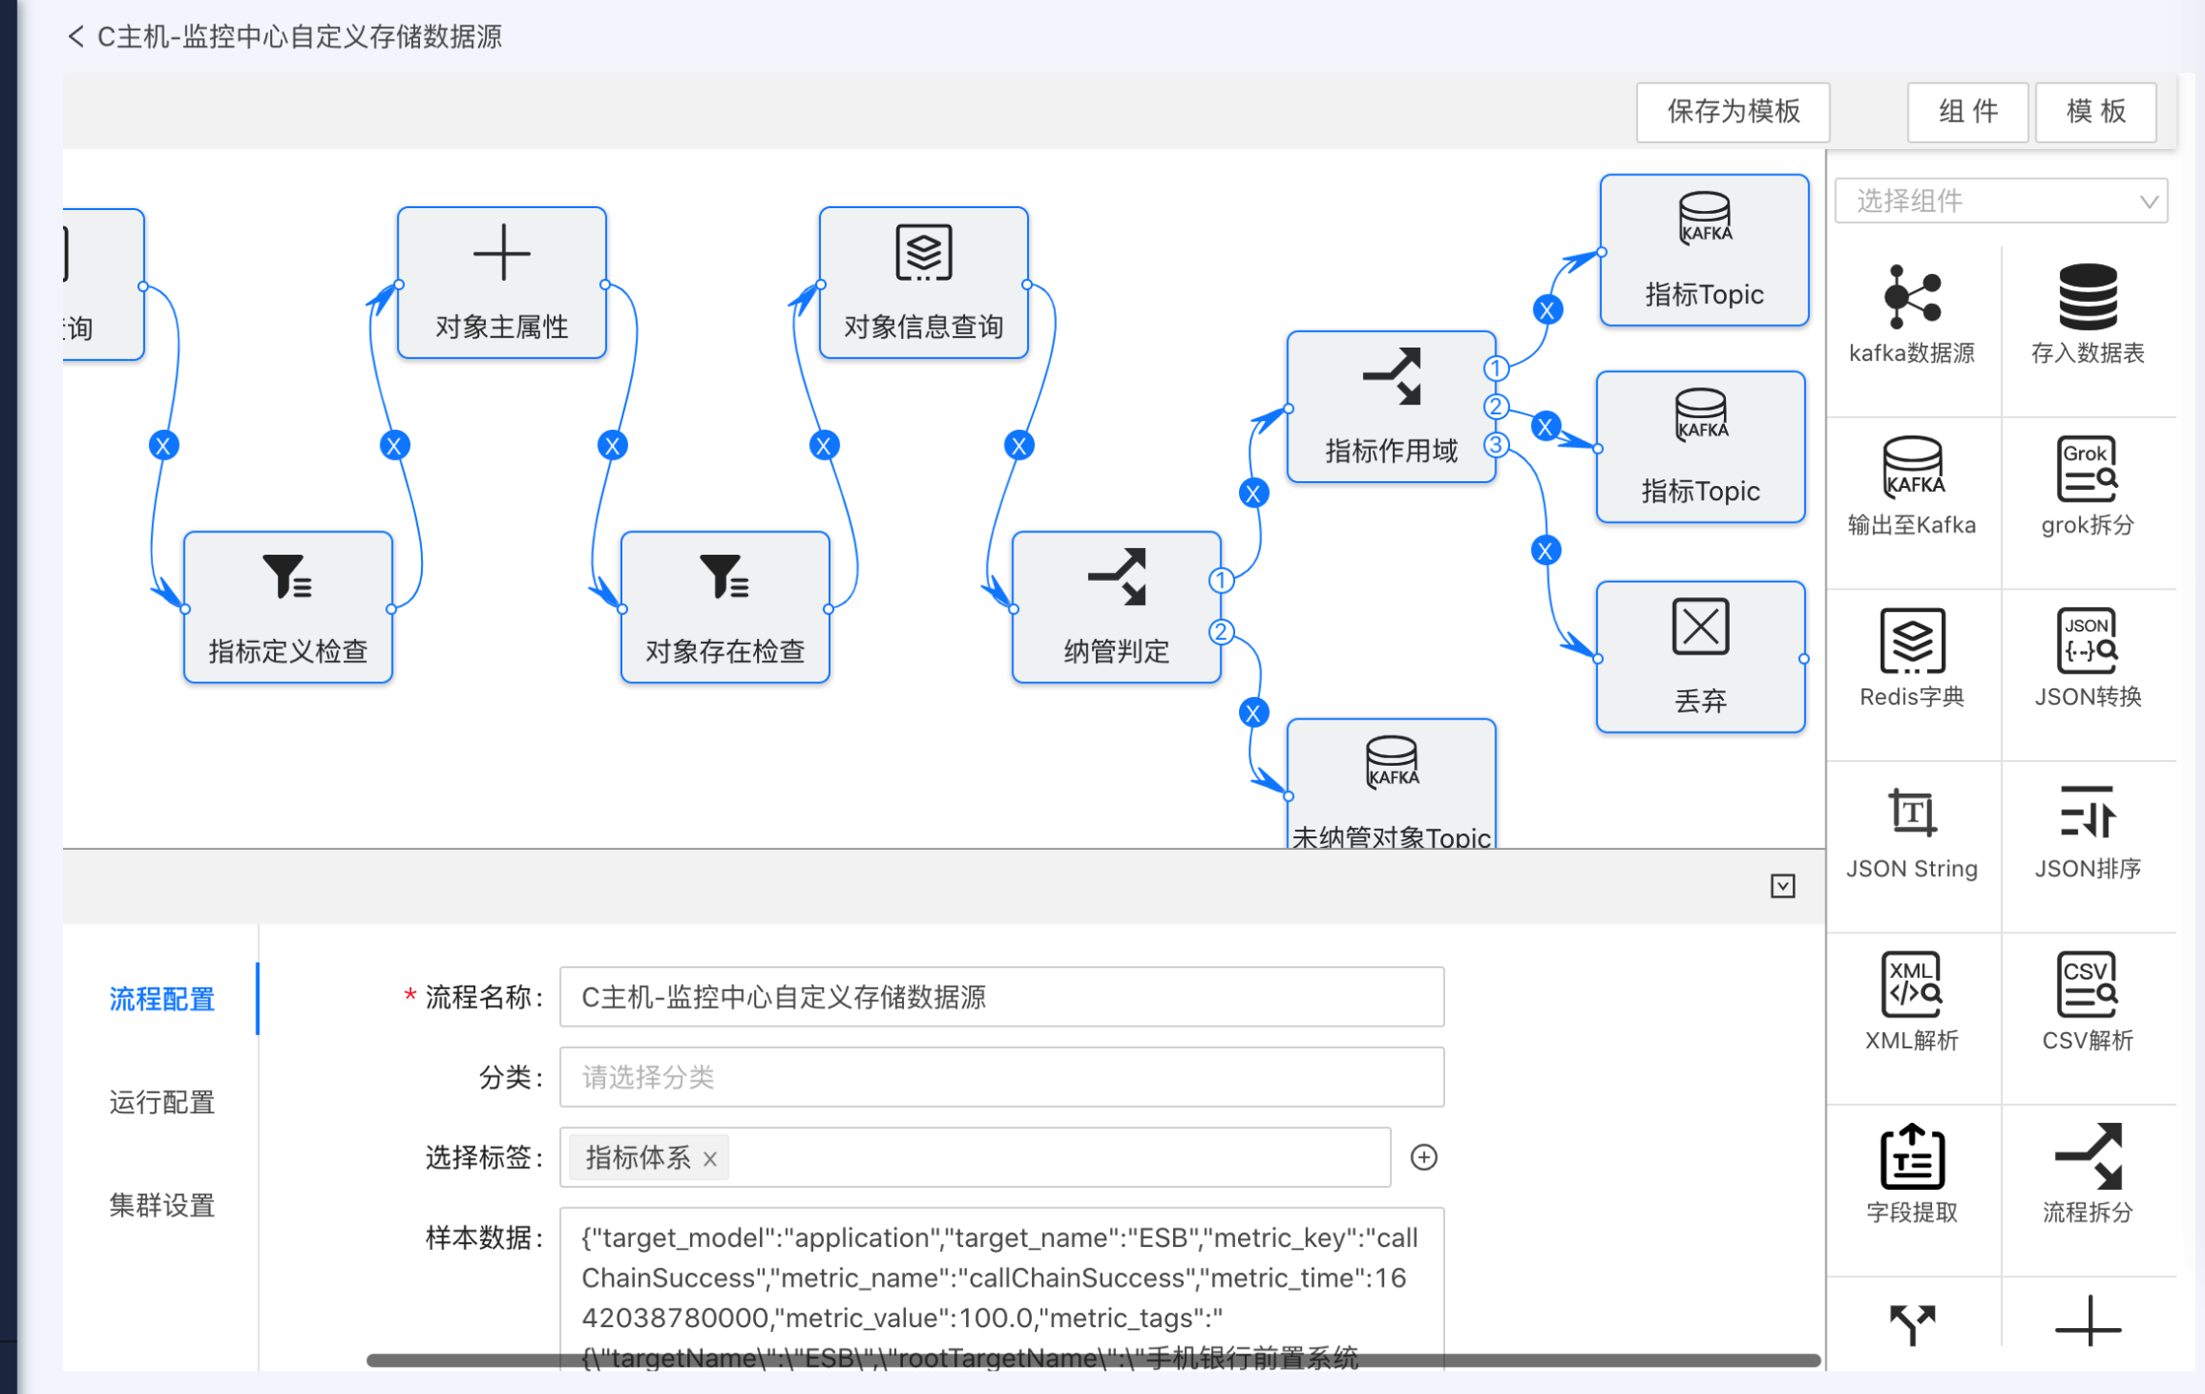The image size is (2205, 1394).
Task: Click the XML解析 component icon
Action: 1912,985
